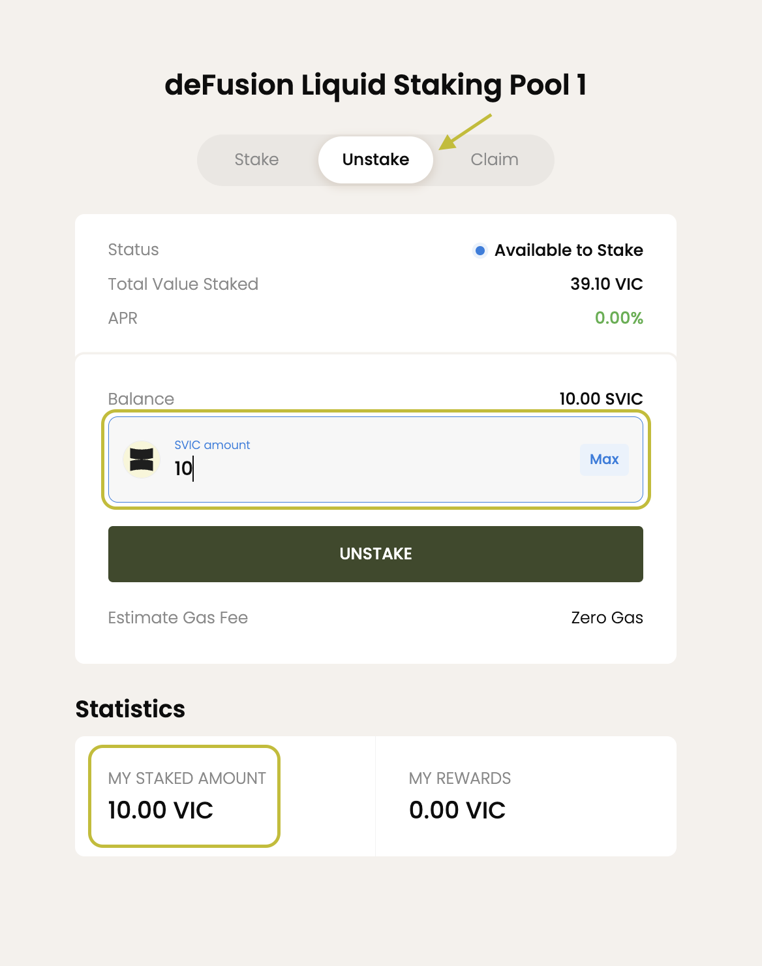Select the Unstake tab
Screen dimensions: 762x966
pos(376,160)
